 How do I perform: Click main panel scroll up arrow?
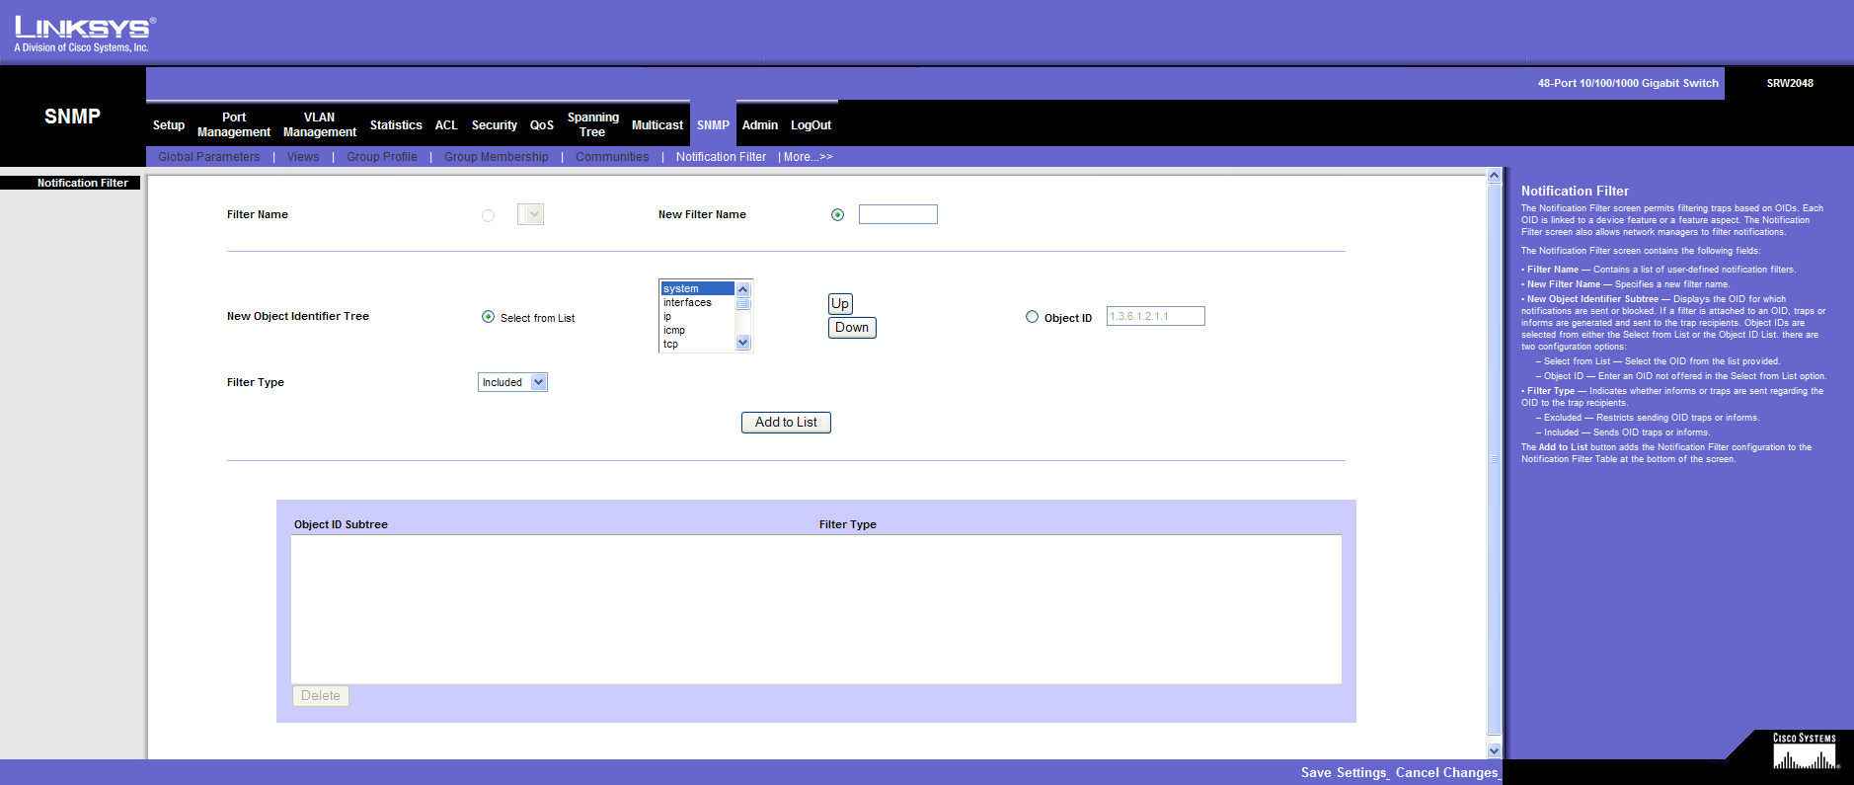[x=1494, y=176]
